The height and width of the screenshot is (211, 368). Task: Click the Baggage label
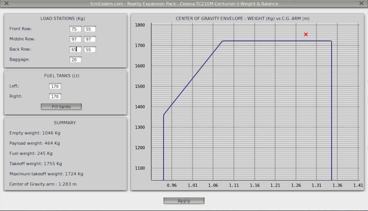[20, 60]
